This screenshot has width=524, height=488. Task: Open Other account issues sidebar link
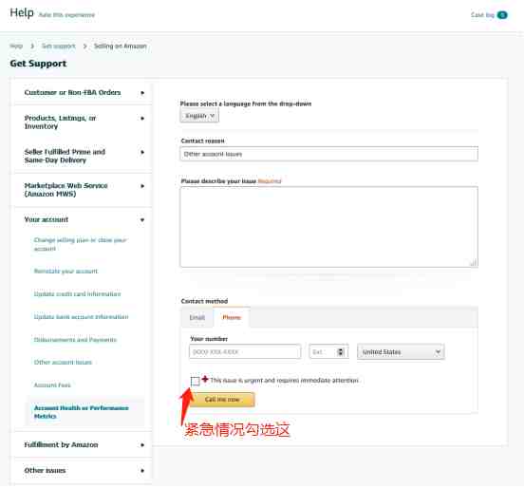click(63, 363)
